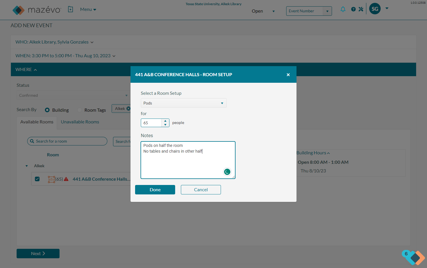Open the Select a Room Setup dropdown

(184, 103)
